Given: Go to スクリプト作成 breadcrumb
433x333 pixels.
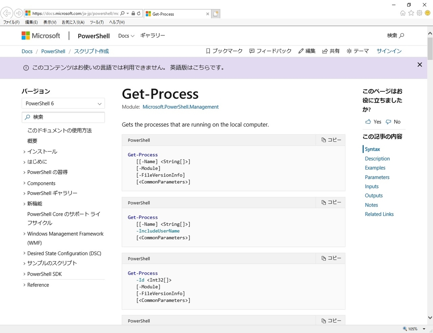Looking at the screenshot, I should [91, 51].
